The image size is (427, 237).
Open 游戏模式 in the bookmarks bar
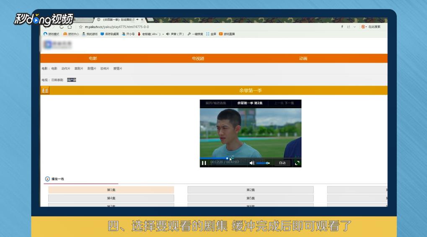click(51, 34)
